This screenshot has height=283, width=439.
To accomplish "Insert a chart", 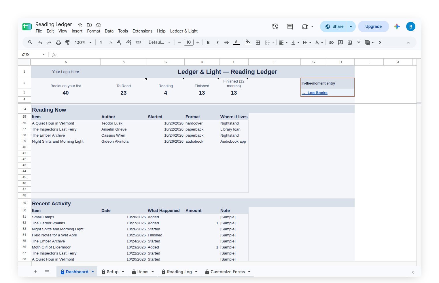I will pyautogui.click(x=350, y=43).
